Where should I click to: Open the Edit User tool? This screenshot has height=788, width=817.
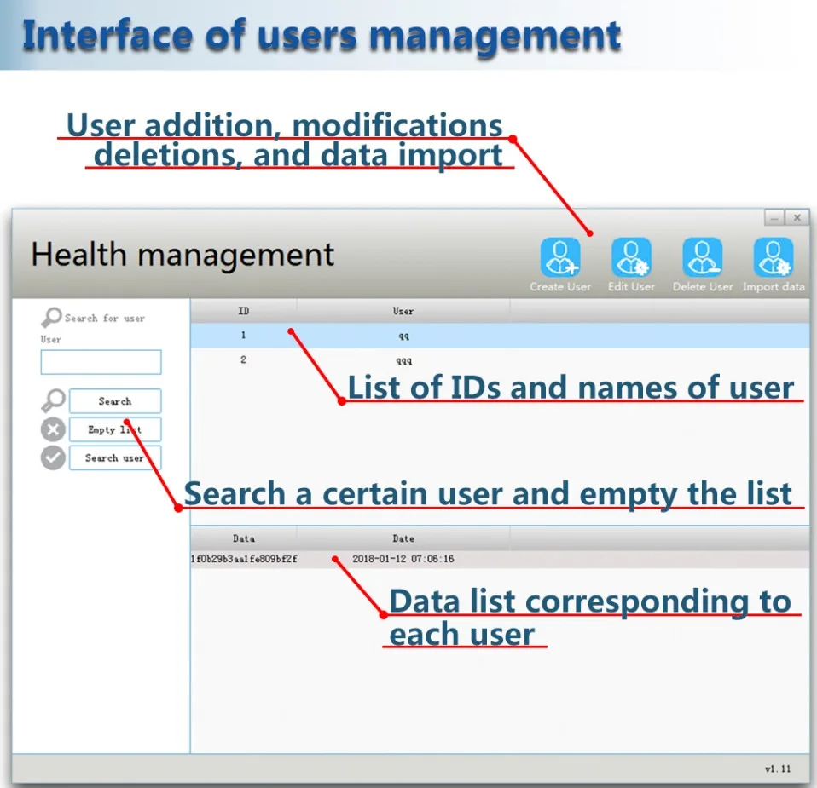point(631,257)
